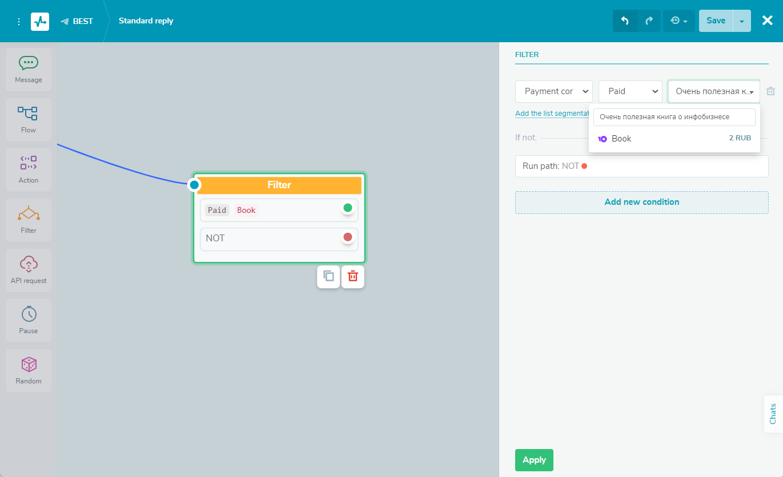Screen dimensions: 783x477
Task: Select the Random block icon
Action: (x=29, y=370)
